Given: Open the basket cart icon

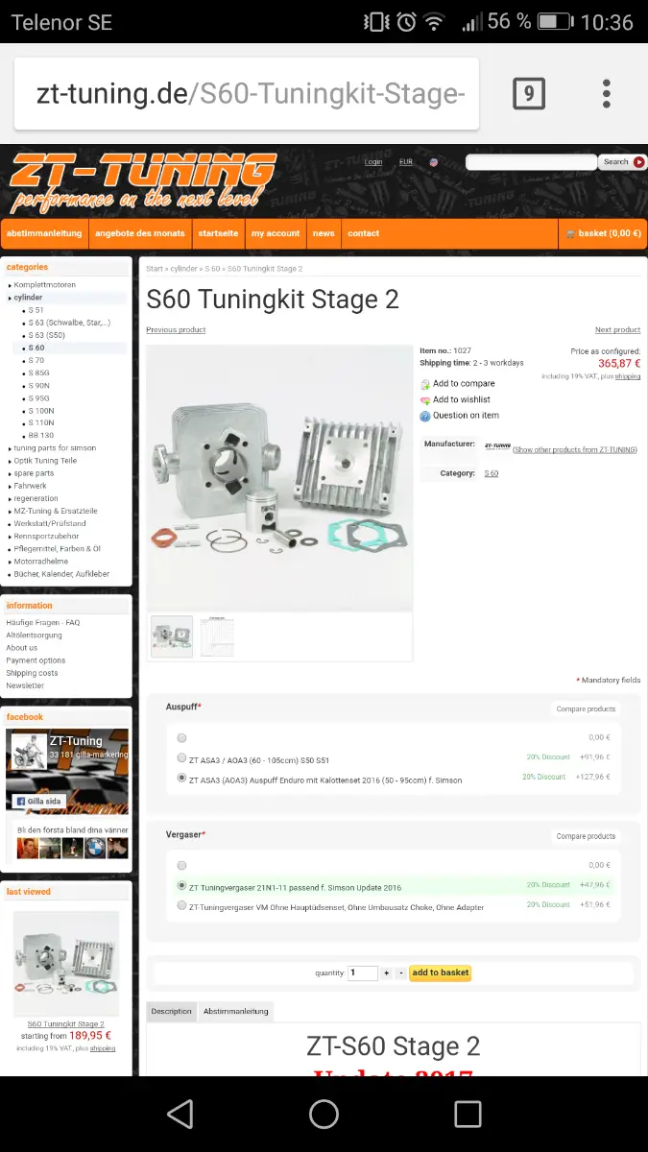Looking at the screenshot, I should (x=570, y=233).
